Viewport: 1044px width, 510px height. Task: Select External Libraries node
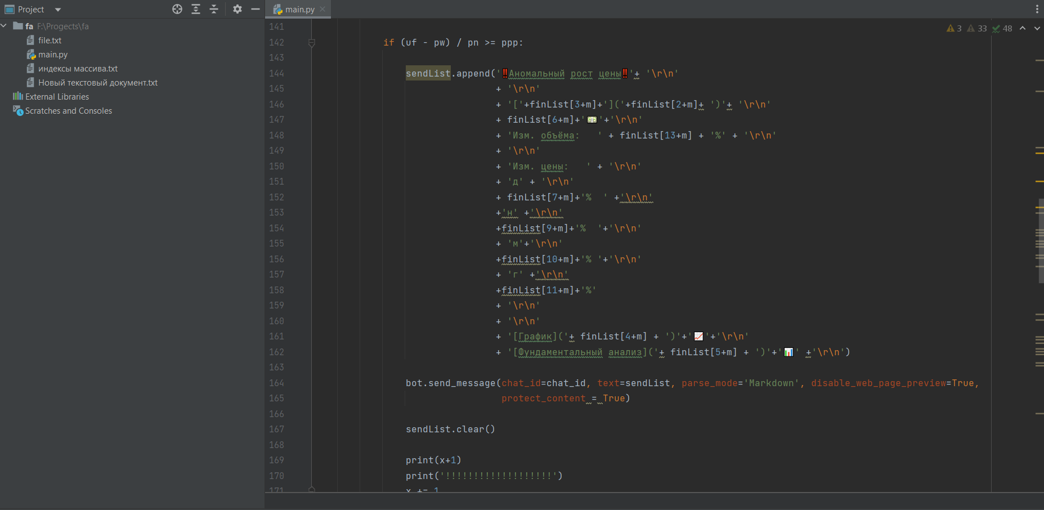[x=57, y=97]
